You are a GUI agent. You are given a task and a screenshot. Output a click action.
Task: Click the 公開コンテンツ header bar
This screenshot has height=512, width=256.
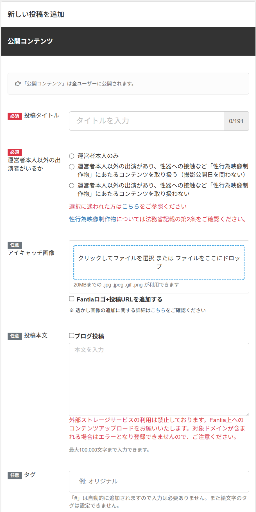pyautogui.click(x=128, y=41)
